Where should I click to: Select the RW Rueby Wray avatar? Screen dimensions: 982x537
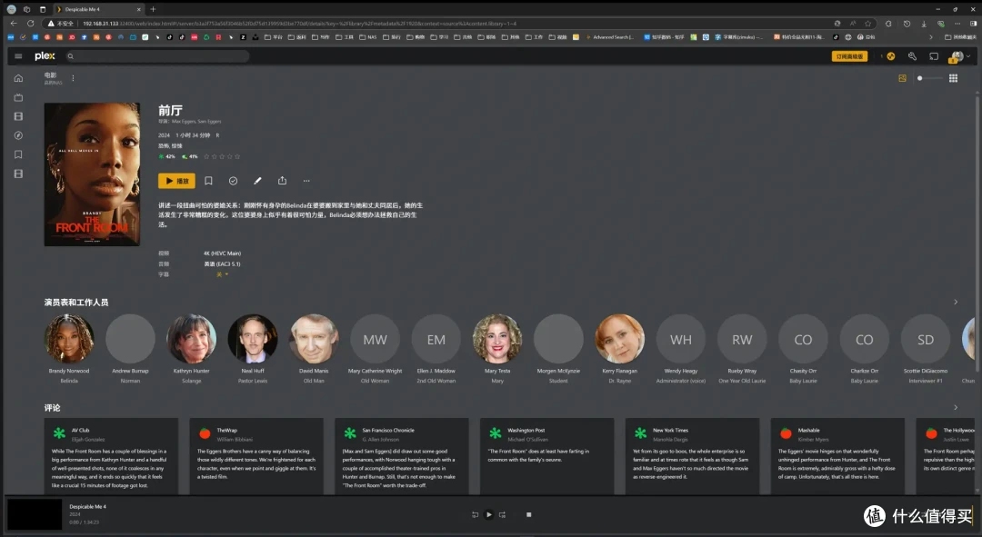(x=742, y=339)
